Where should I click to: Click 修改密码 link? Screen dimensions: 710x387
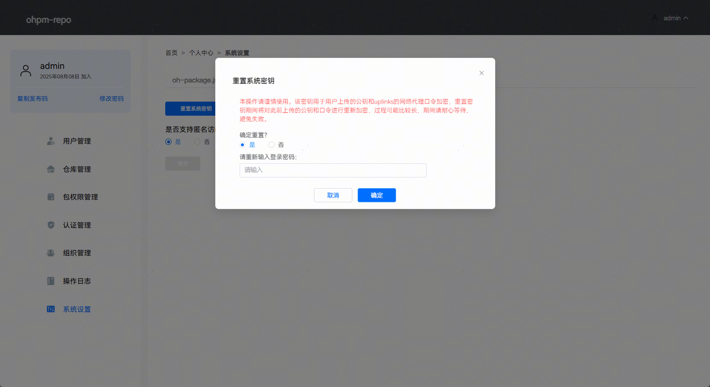(x=111, y=99)
